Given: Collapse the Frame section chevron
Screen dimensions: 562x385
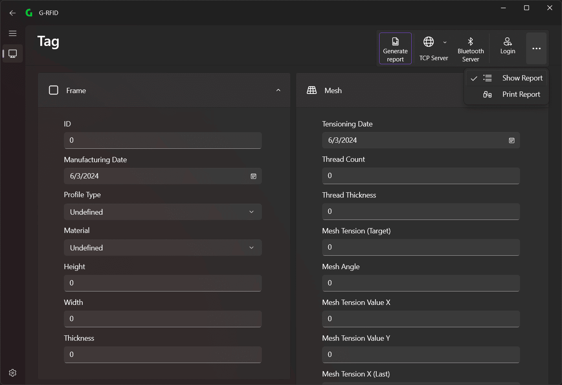Looking at the screenshot, I should point(278,90).
